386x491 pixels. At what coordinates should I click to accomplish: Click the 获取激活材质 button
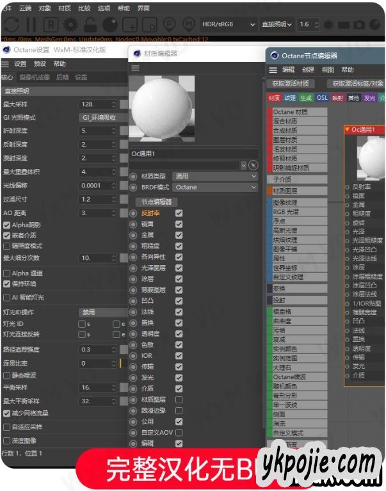(290, 83)
